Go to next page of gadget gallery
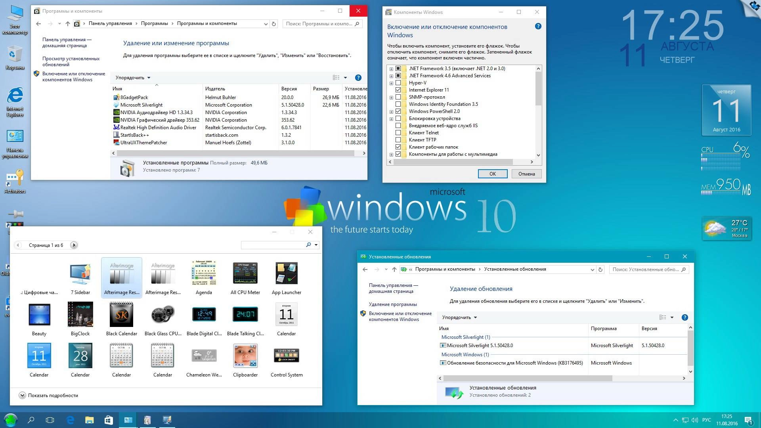Screen dimensions: 761x428 (74, 245)
